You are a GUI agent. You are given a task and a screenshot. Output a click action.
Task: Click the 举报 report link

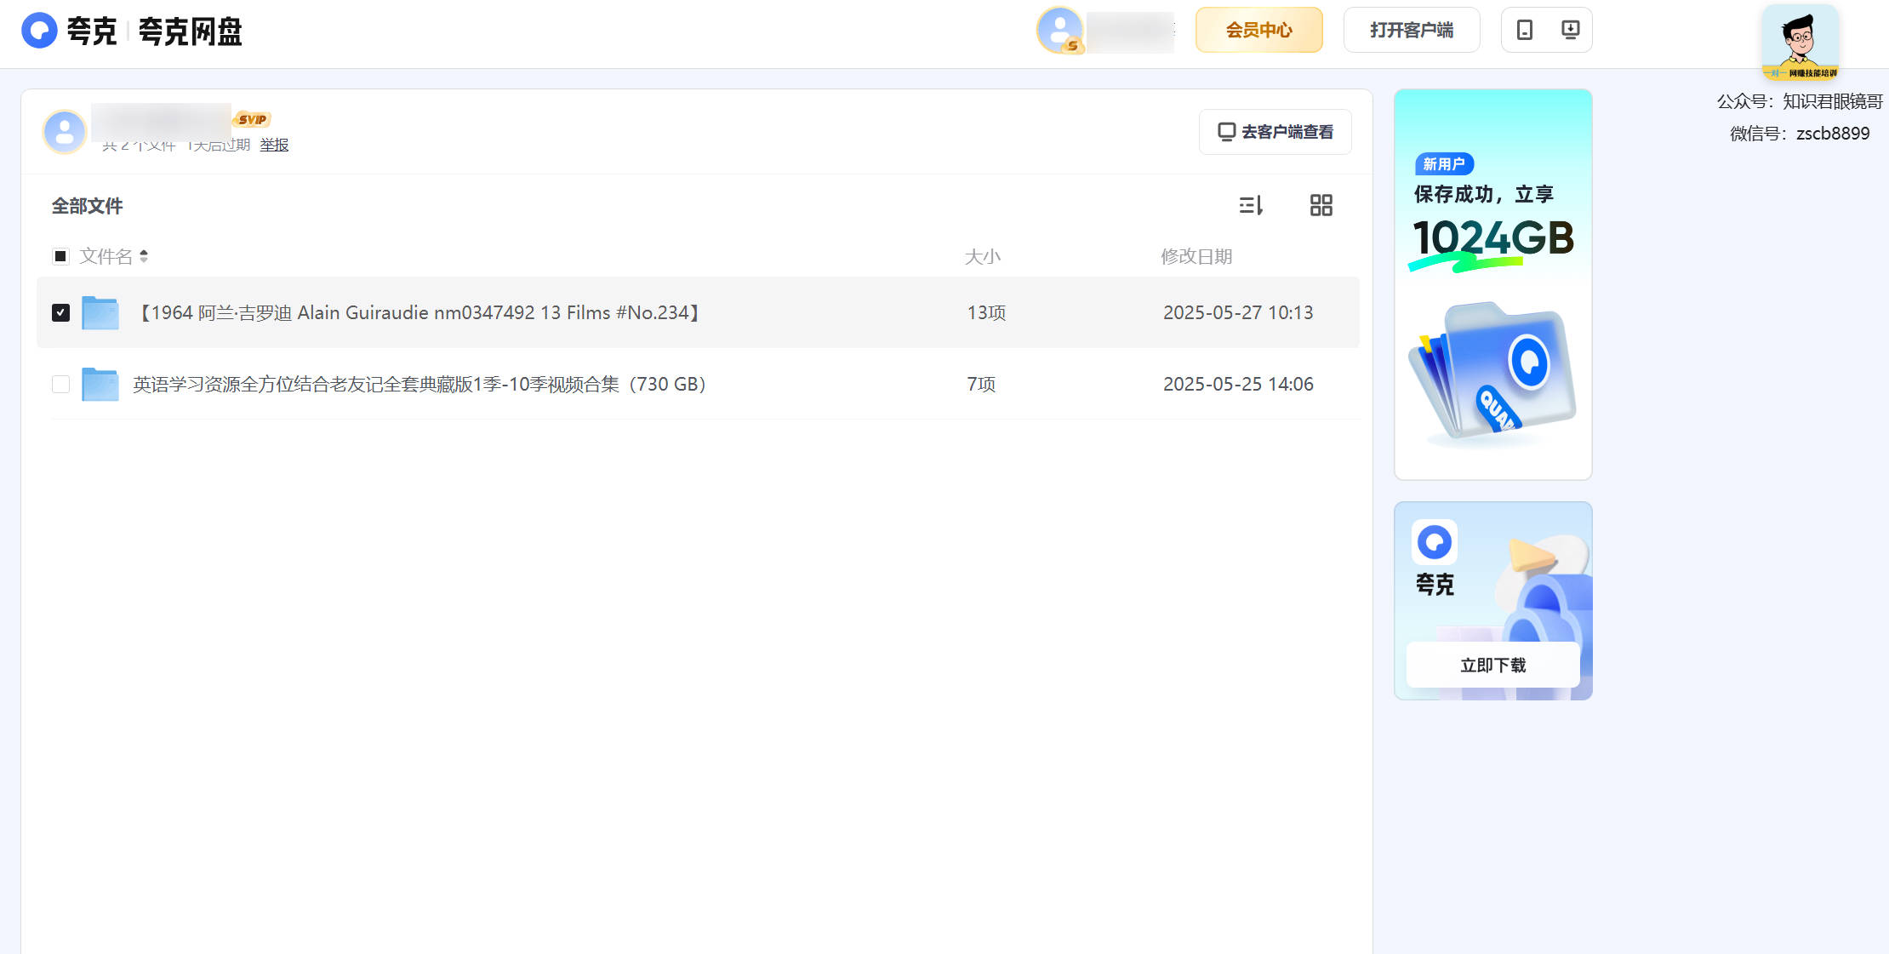274,145
